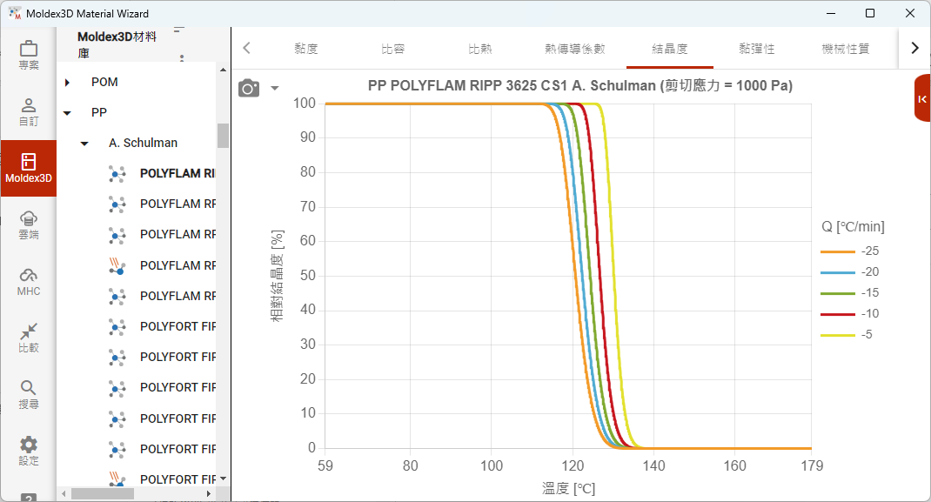Collapse the A. Schulman manufacturer group

(84, 143)
